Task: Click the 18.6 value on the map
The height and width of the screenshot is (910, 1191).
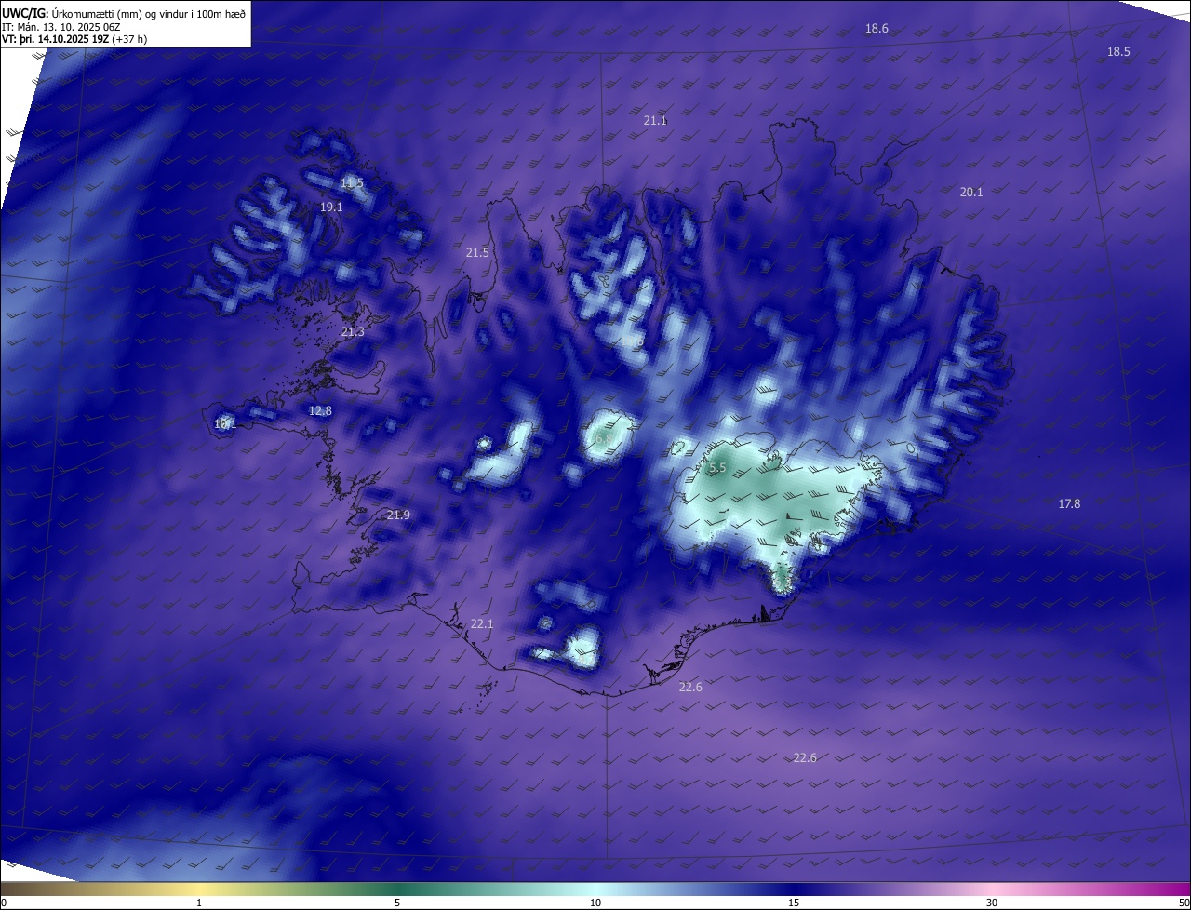Action: (x=877, y=29)
